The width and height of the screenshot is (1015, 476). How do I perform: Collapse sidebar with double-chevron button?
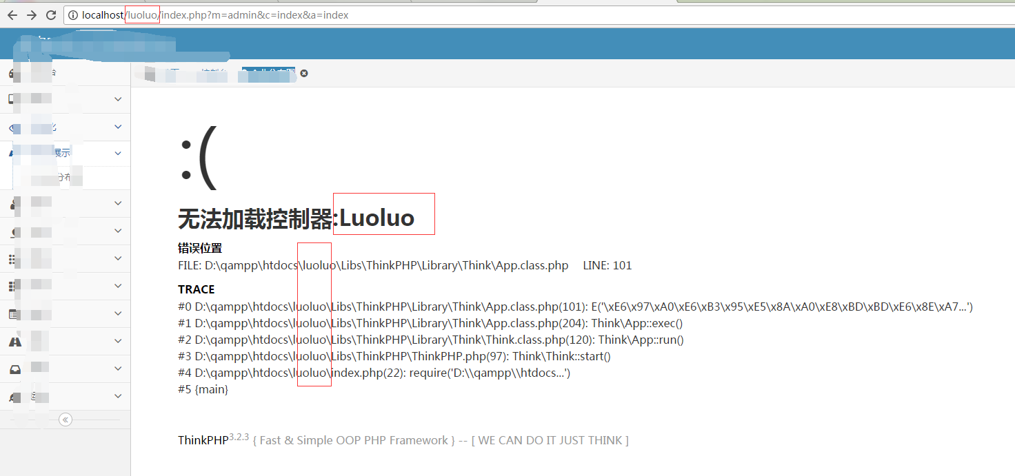[x=66, y=420]
